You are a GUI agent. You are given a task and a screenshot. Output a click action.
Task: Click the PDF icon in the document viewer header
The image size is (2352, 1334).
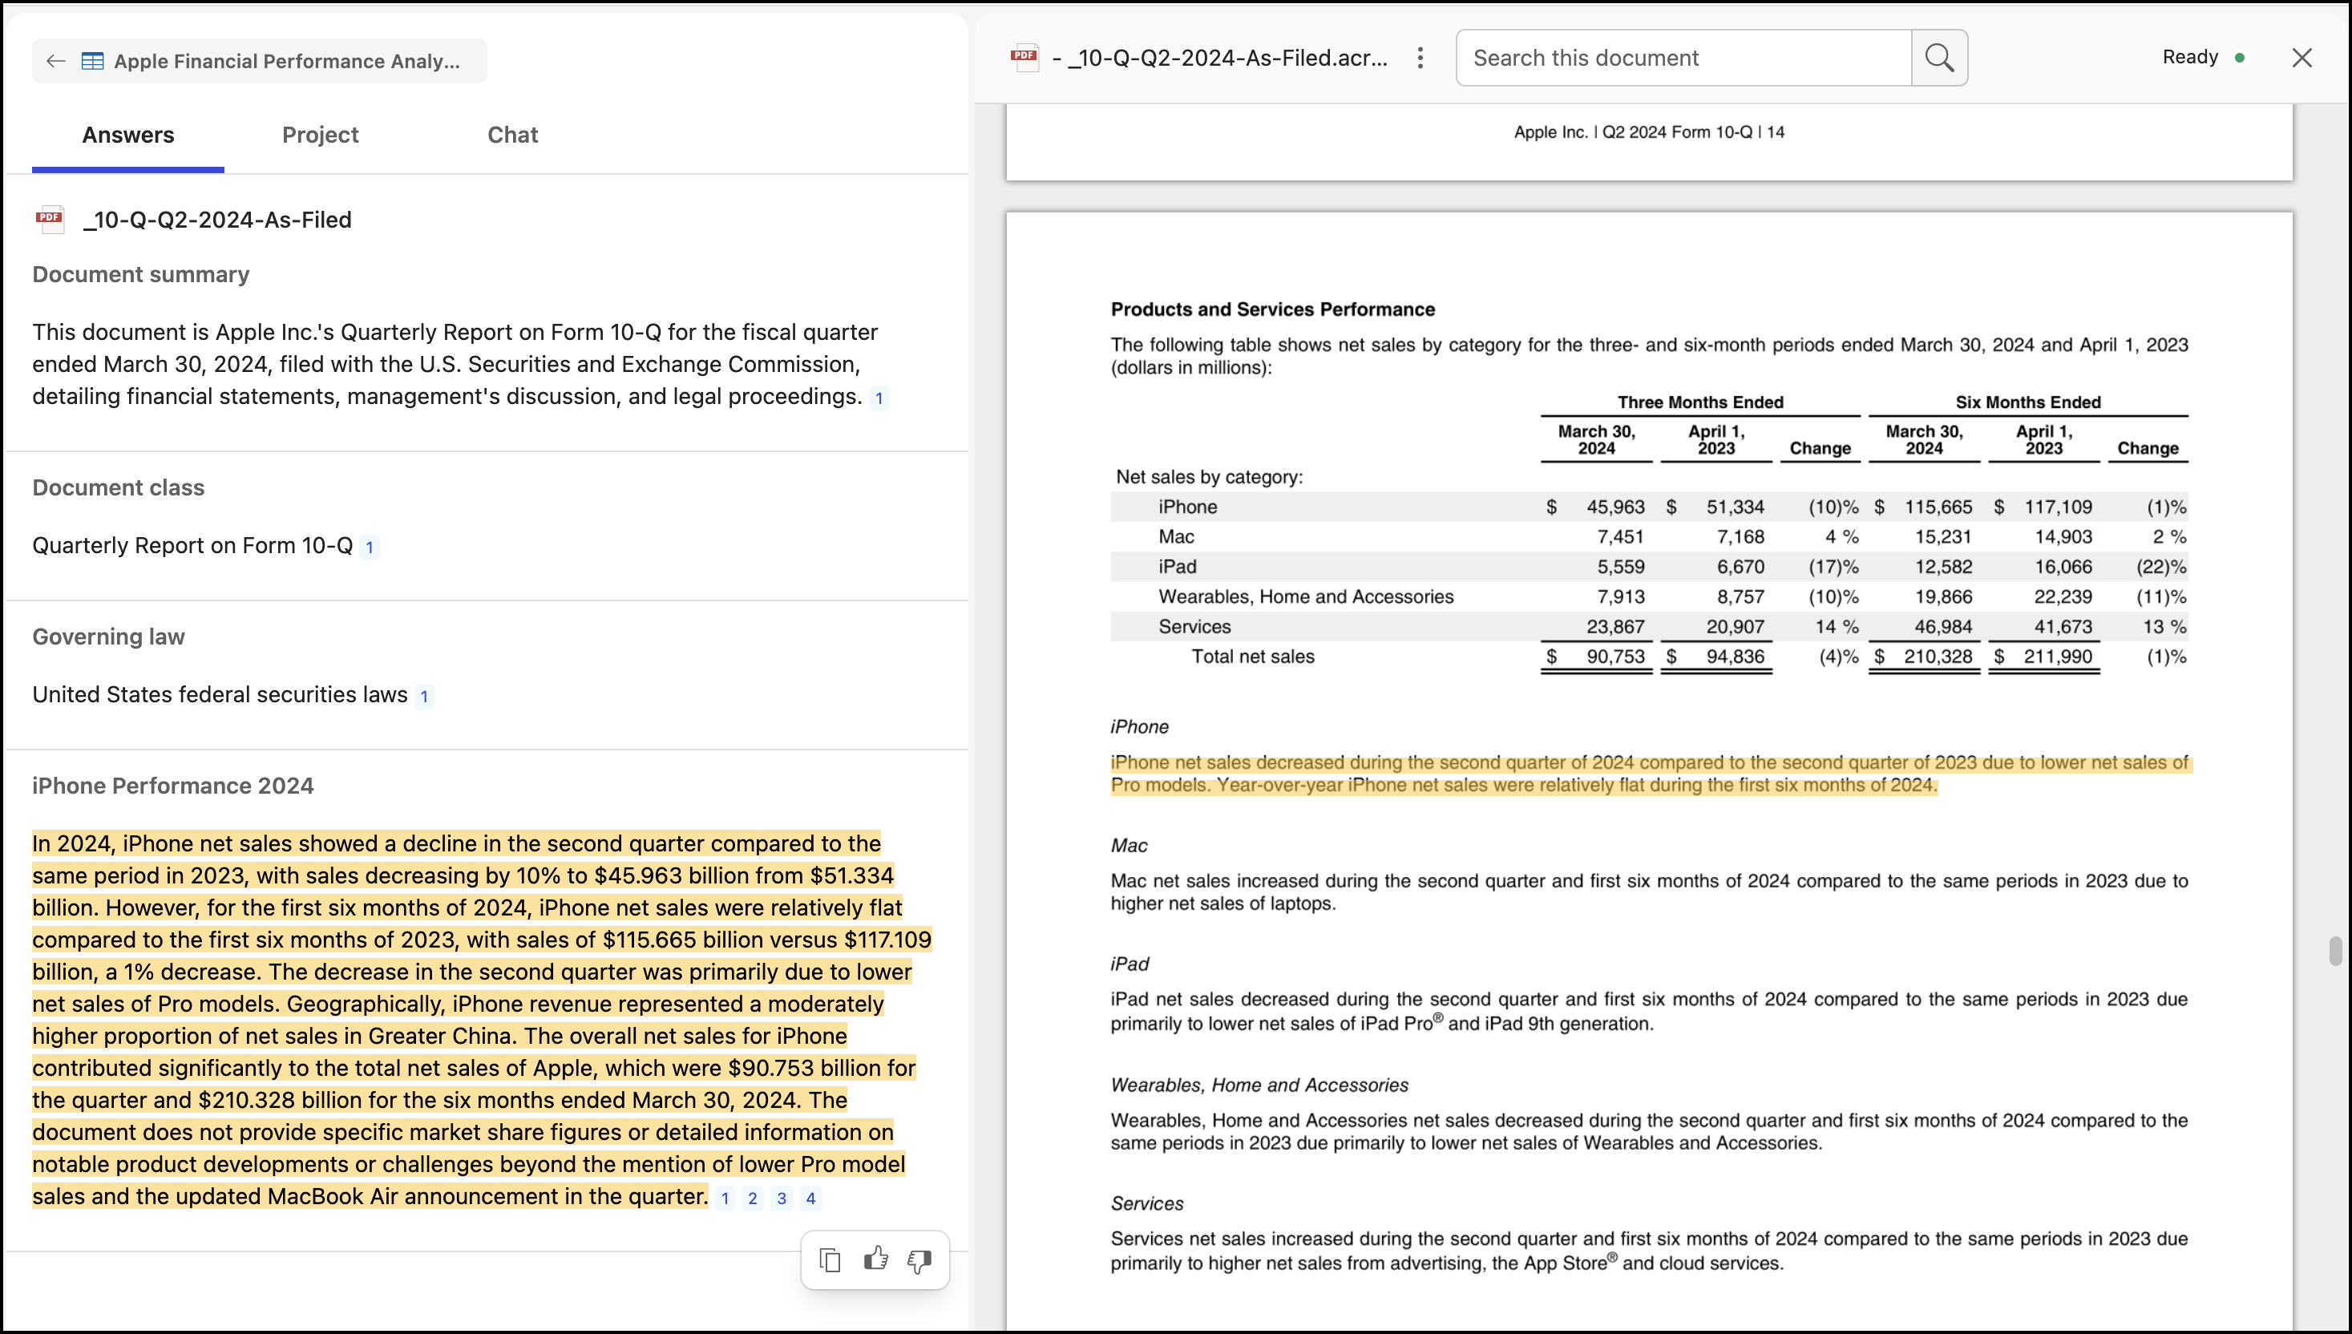click(1024, 58)
